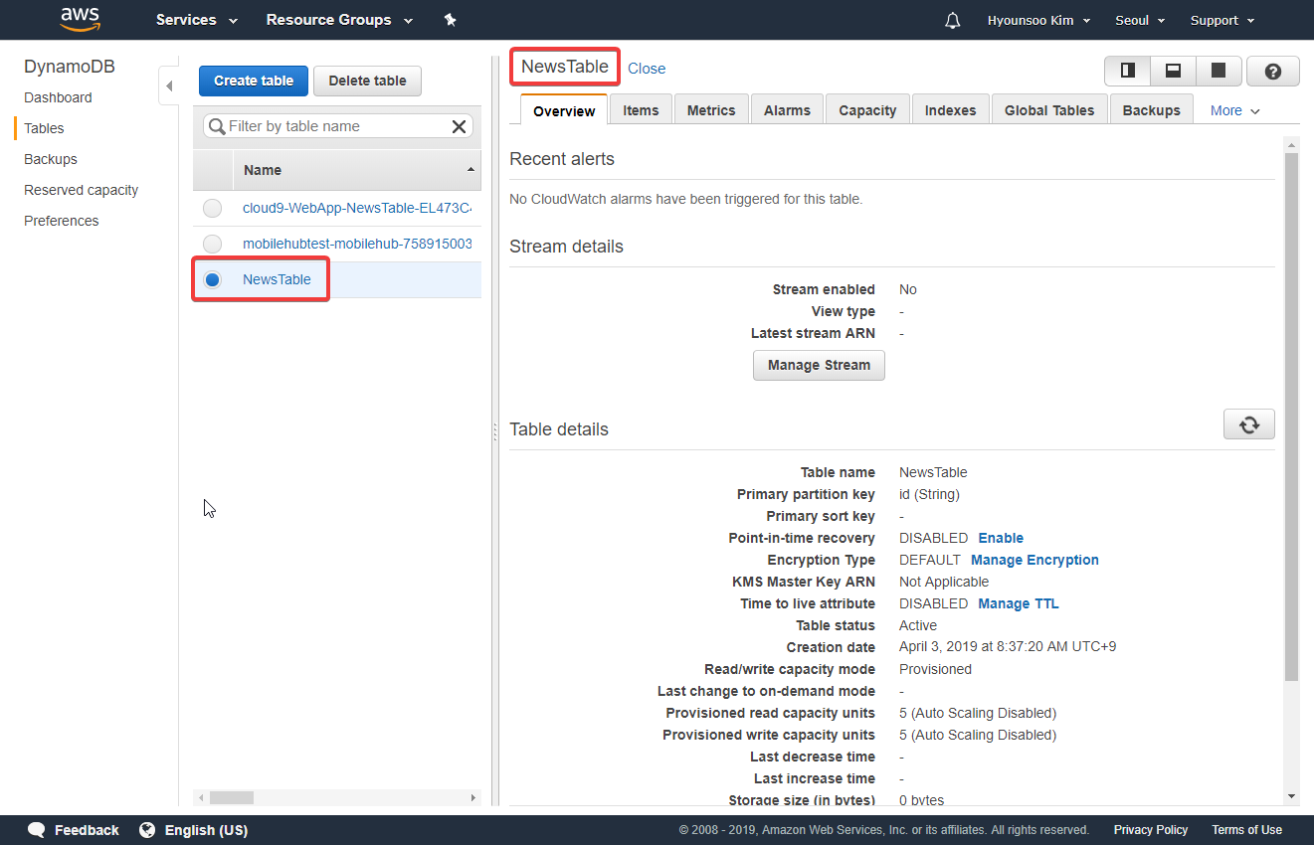Click the detail panel vertical scrollbar thumb
The width and height of the screenshot is (1314, 845).
pyautogui.click(x=1291, y=418)
